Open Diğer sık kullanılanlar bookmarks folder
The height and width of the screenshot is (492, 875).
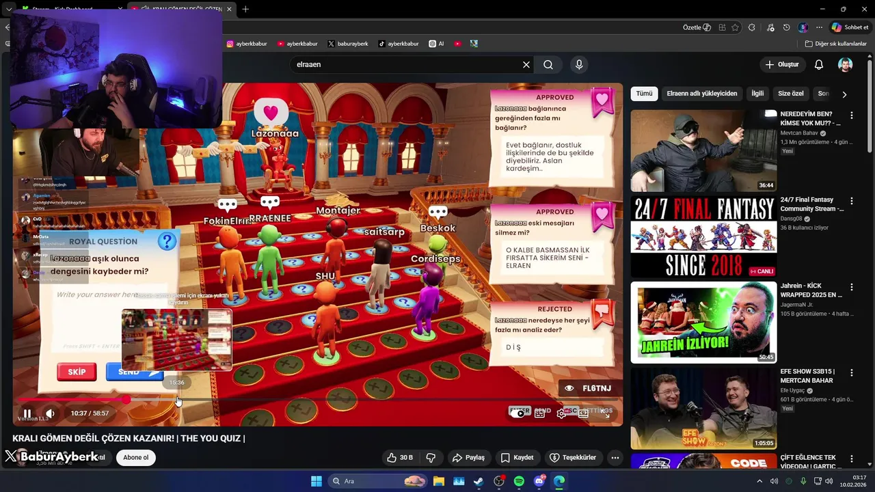(x=835, y=44)
